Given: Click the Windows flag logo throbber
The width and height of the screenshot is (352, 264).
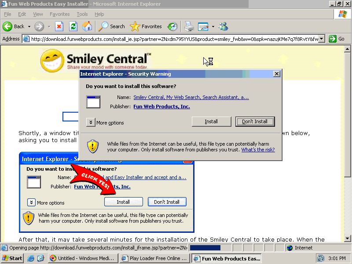Looking at the screenshot, I should [x=343, y=14].
